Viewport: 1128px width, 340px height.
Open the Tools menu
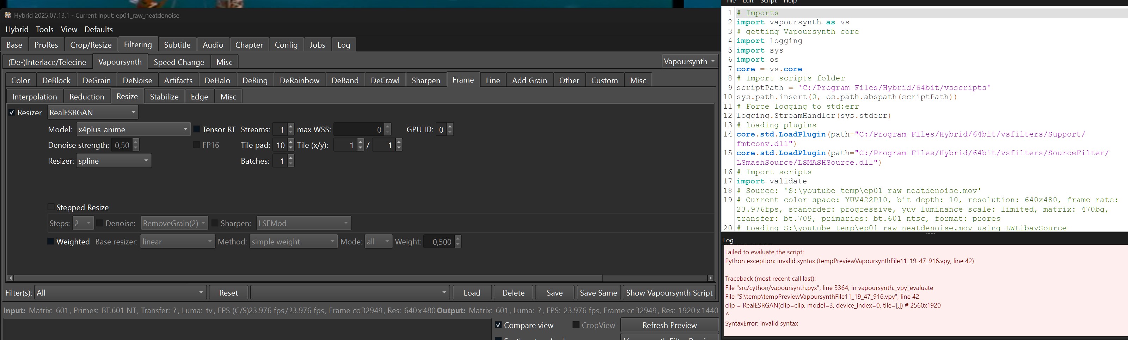(45, 29)
